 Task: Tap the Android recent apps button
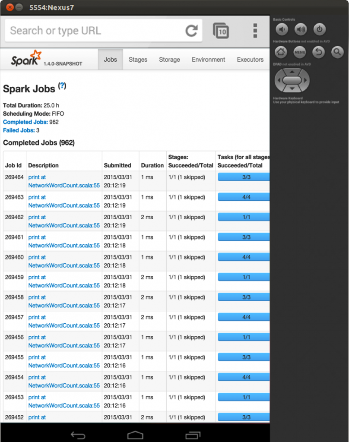(193, 435)
